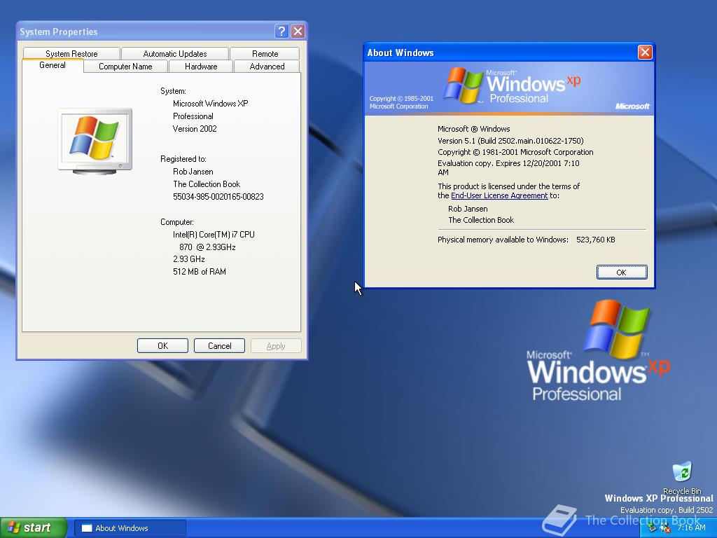Click OK in System Properties
This screenshot has height=538, width=717.
(162, 346)
